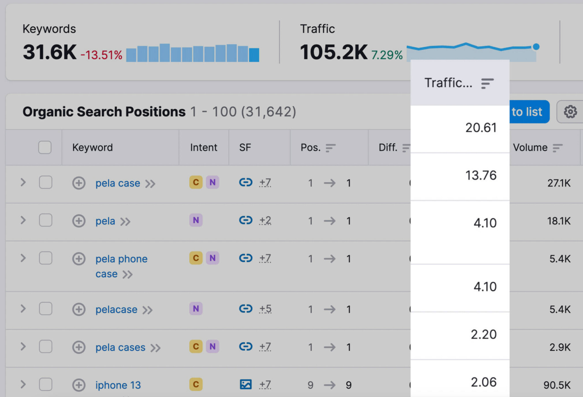The image size is (583, 397).
Task: Click the Pos. column header label
Action: (311, 147)
